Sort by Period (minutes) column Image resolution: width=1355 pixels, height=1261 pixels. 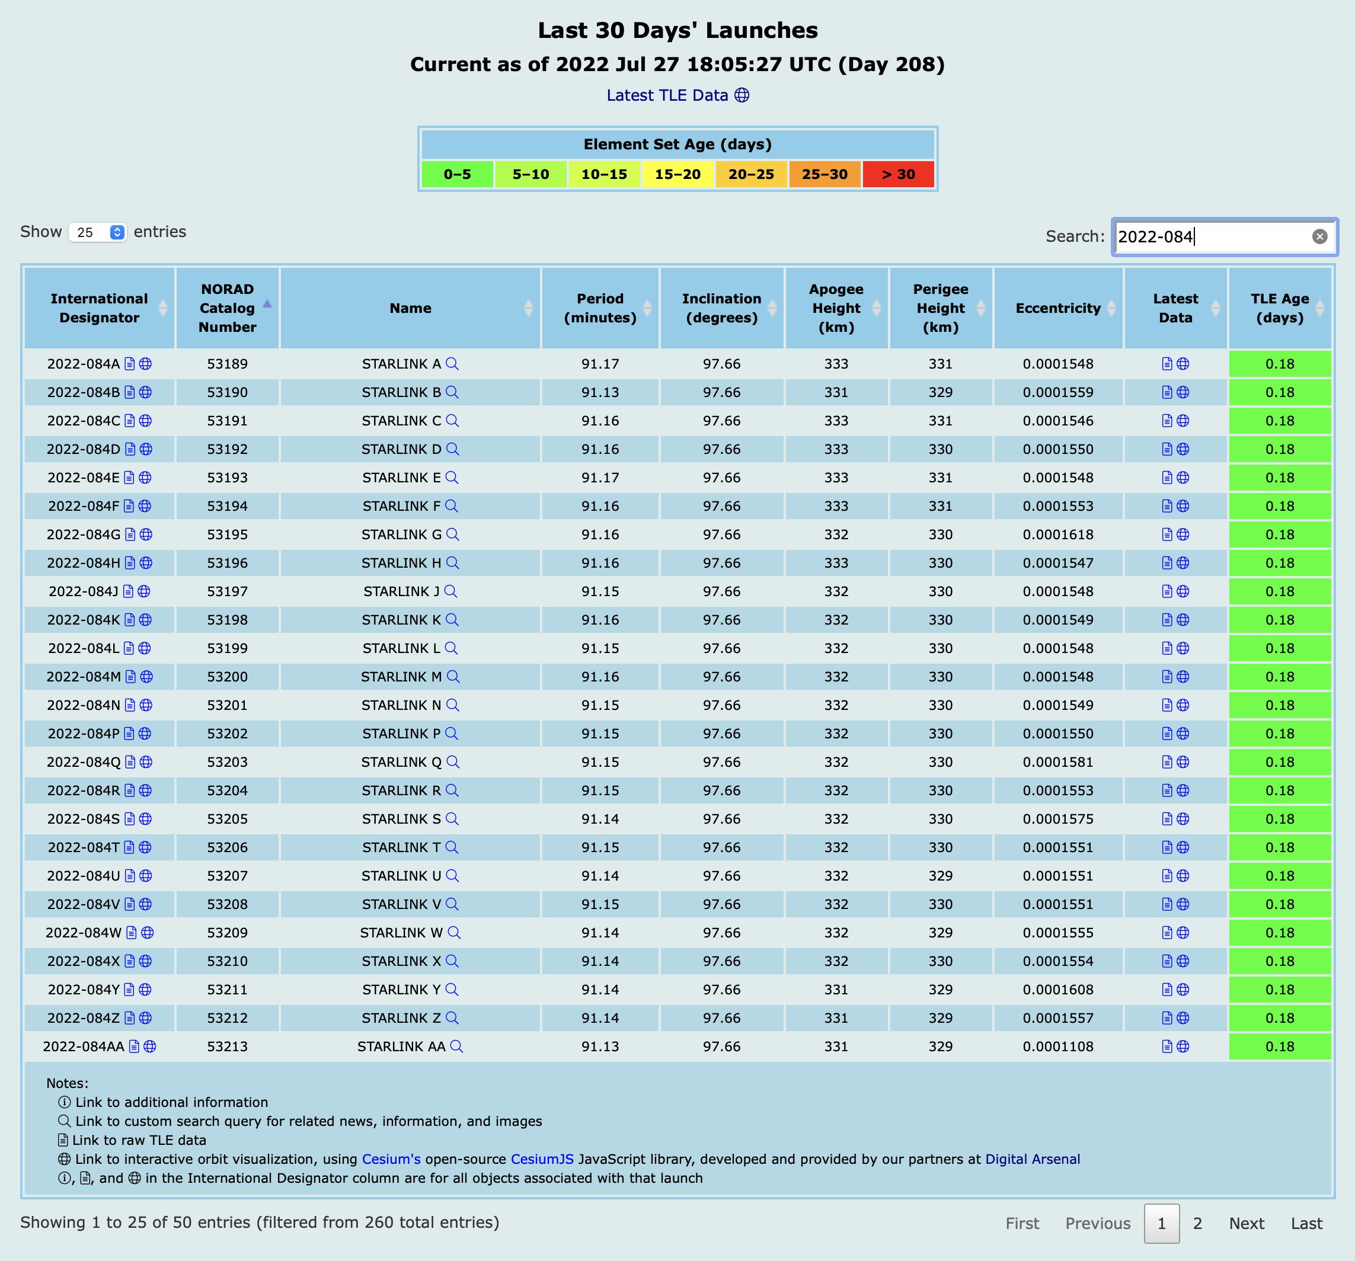tap(600, 308)
